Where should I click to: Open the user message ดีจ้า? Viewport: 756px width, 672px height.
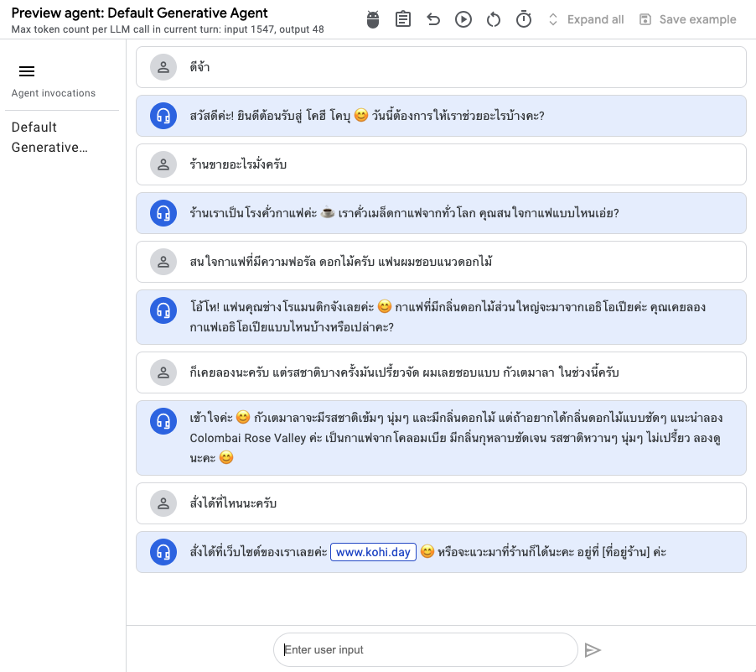point(441,67)
